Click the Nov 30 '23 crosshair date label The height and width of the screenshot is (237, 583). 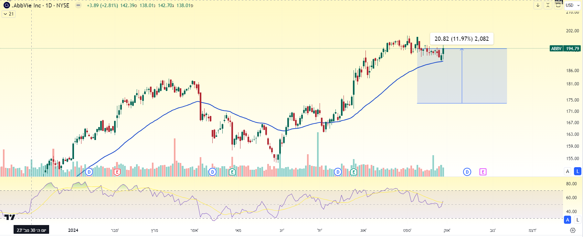[31, 230]
